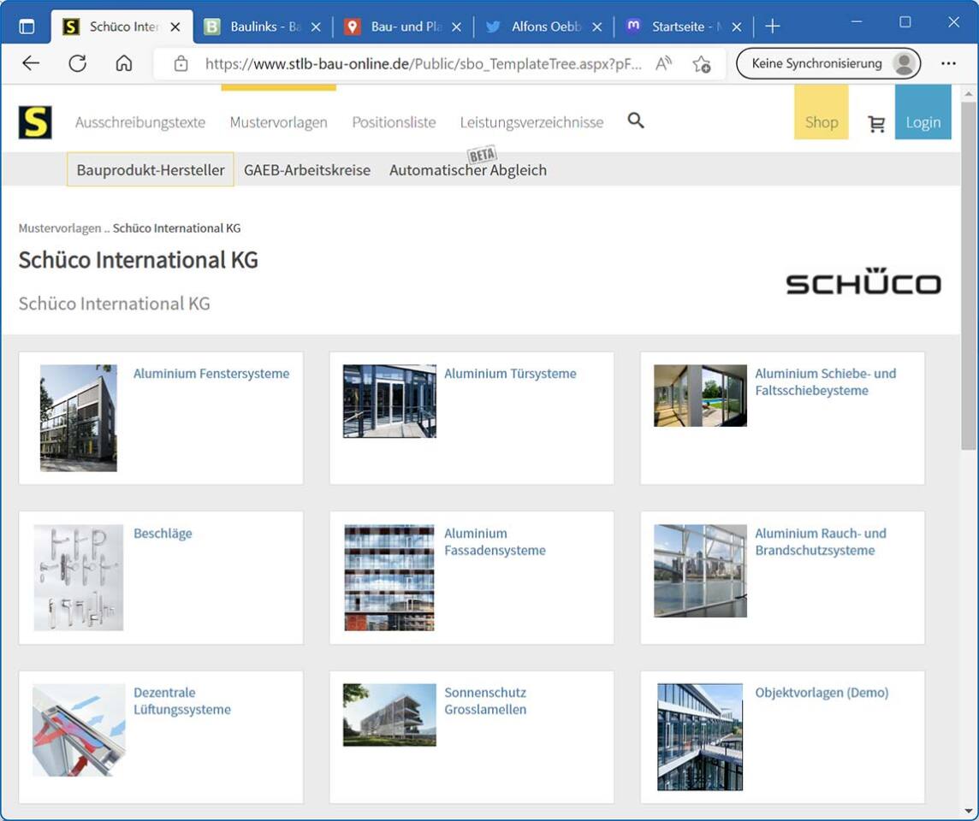
Task: Click Aluminium Fenstersysteme building thumbnail
Action: click(x=78, y=418)
